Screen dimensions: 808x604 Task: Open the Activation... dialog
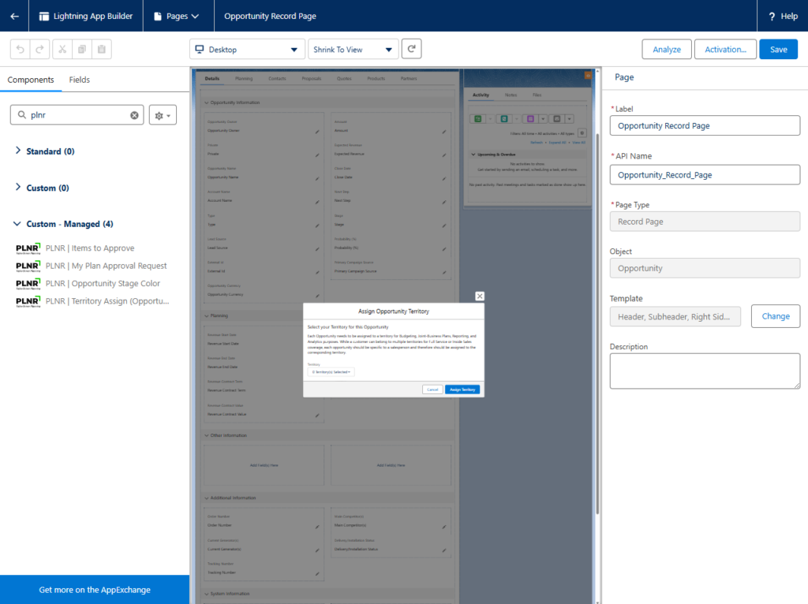coord(725,50)
